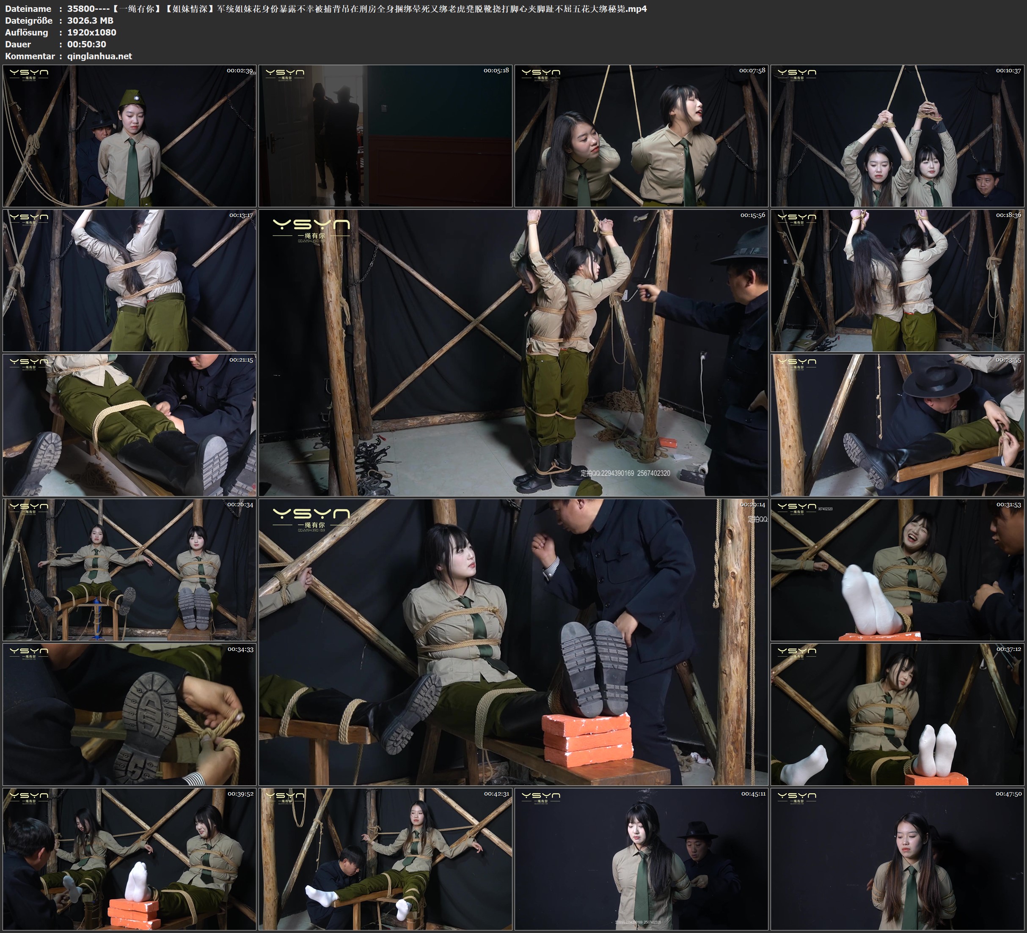This screenshot has height=933, width=1027.
Task: Open the large thumbnail at 00:15:56
Action: click(x=514, y=353)
